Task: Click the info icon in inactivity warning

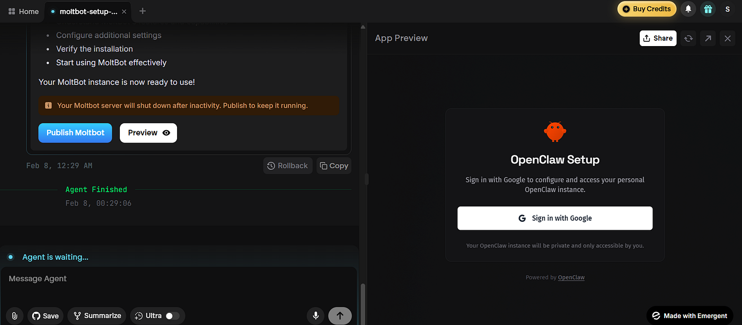Action: [48, 105]
